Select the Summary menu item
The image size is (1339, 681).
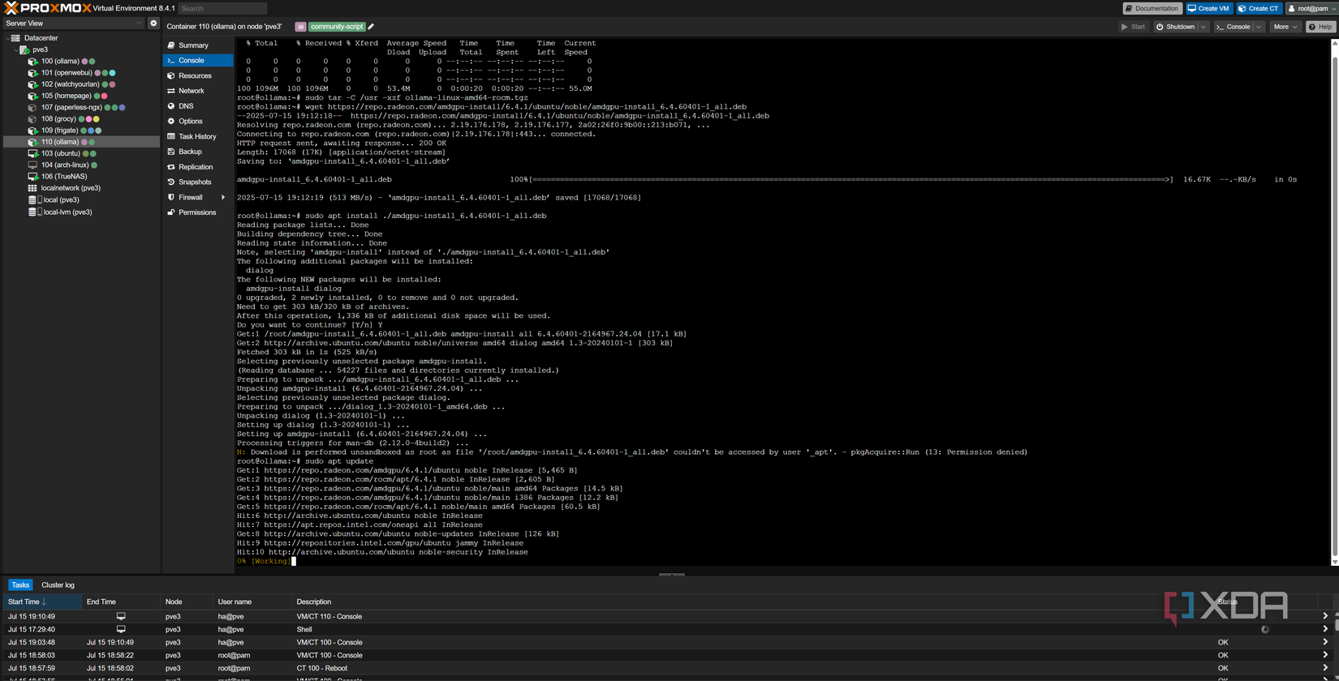(x=193, y=45)
